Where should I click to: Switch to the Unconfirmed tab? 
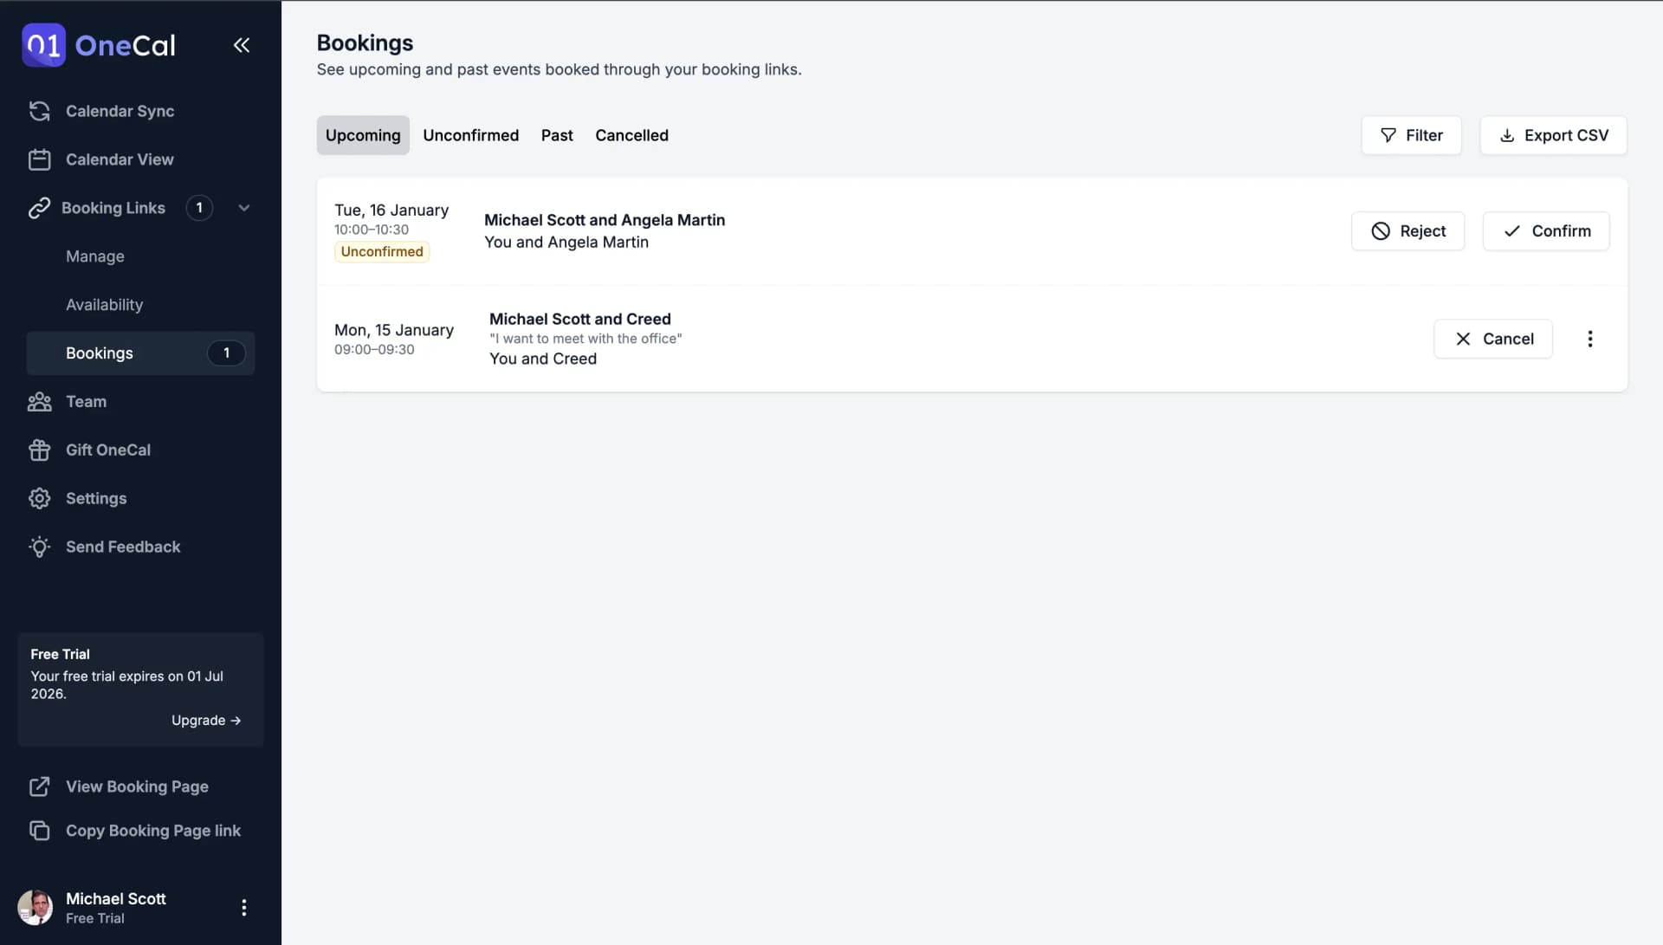[x=470, y=135]
